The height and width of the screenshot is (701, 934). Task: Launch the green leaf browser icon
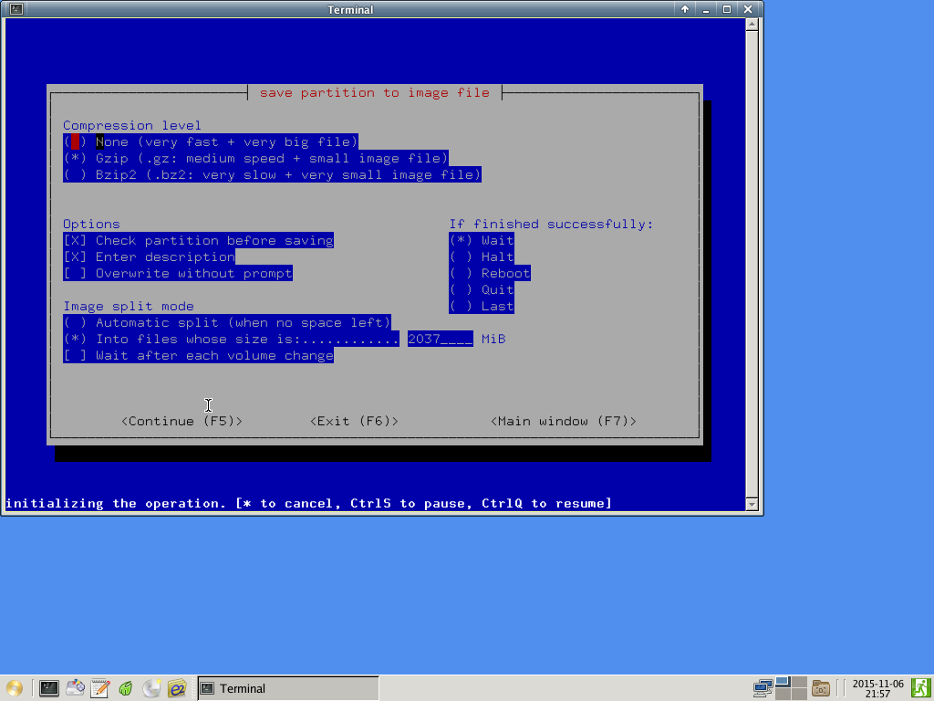pyautogui.click(x=126, y=688)
